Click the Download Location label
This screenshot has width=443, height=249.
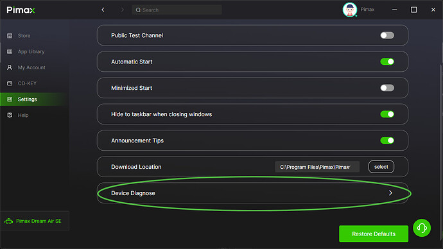click(136, 167)
